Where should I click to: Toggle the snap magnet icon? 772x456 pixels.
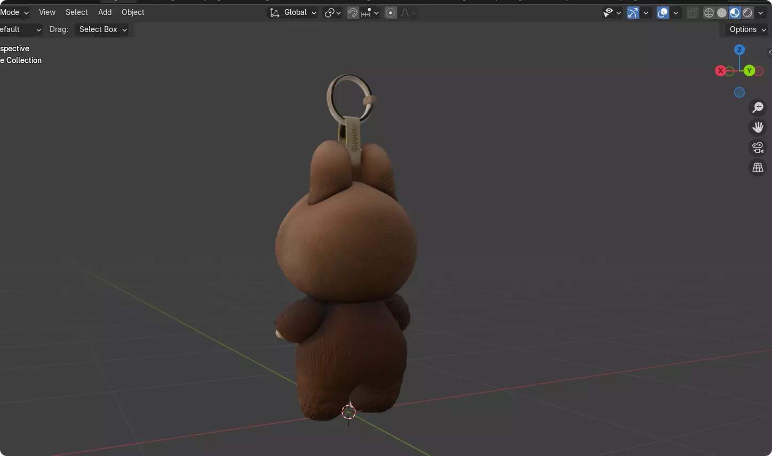pyautogui.click(x=352, y=12)
